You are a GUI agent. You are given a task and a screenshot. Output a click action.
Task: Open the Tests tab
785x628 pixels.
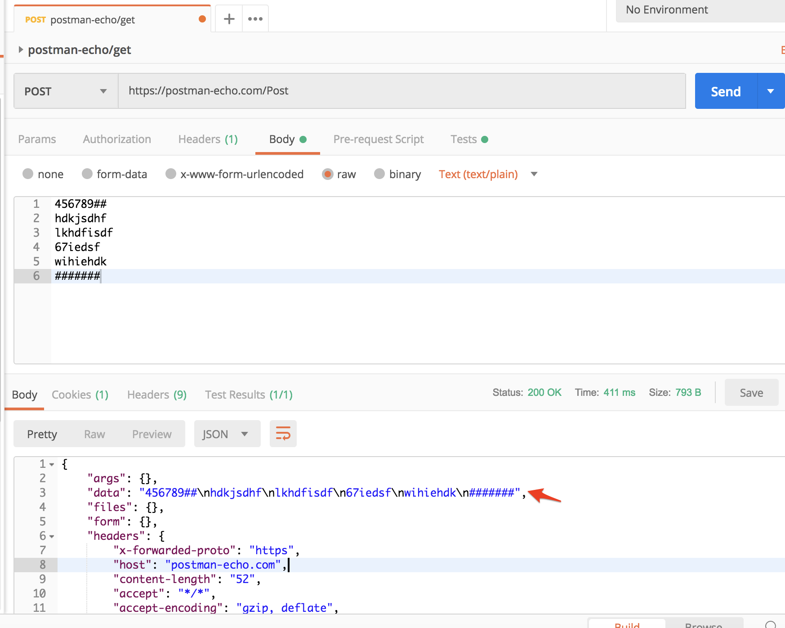(x=469, y=139)
